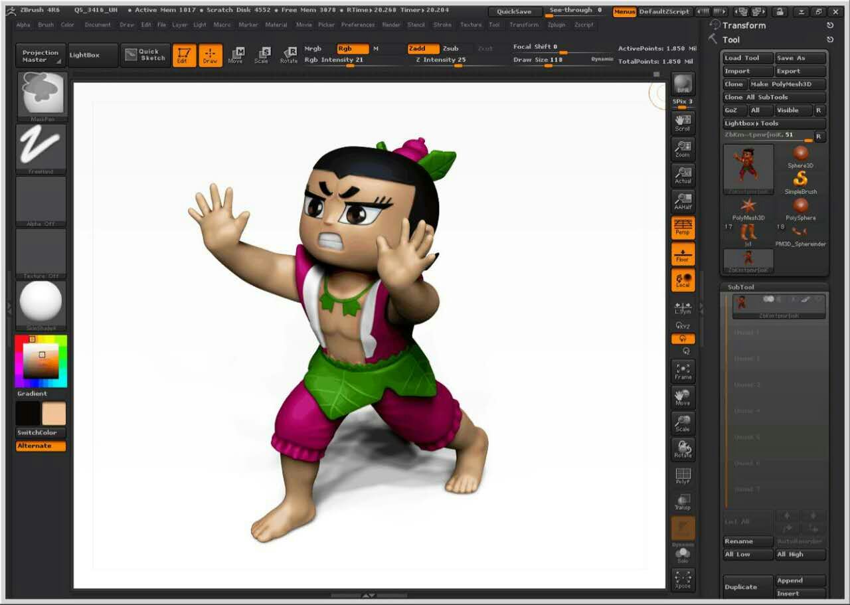Click the BPR render icon
Screen dimensions: 850x605
(683, 84)
